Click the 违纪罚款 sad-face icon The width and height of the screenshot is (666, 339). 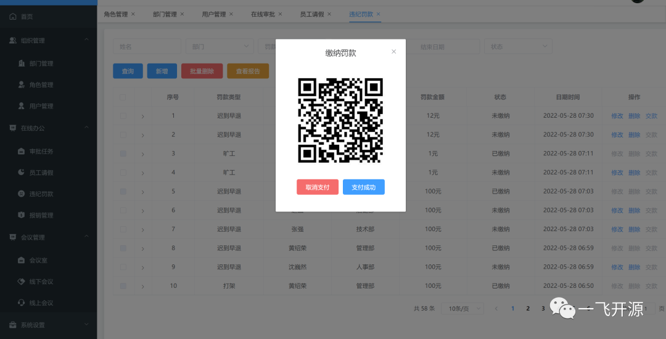point(22,194)
